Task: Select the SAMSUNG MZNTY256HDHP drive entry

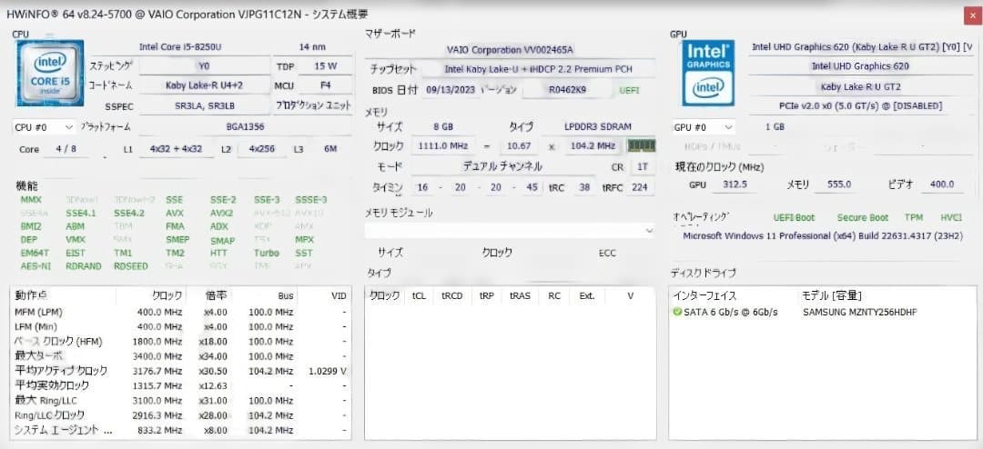Action: coord(859,312)
